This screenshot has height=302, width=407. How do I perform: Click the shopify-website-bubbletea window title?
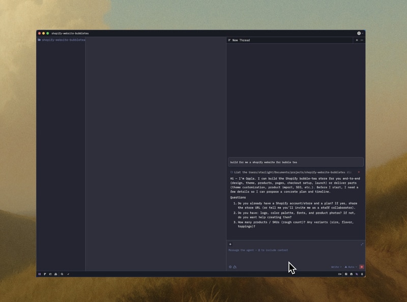(70, 33)
